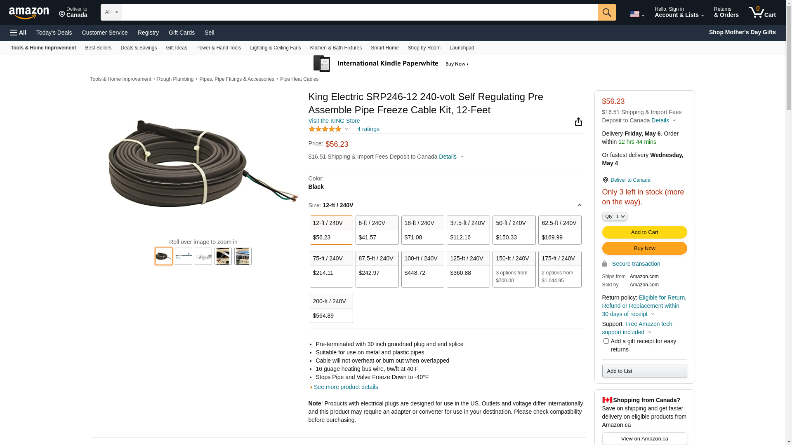
Task: Visit the KING Store link
Action: (x=334, y=121)
